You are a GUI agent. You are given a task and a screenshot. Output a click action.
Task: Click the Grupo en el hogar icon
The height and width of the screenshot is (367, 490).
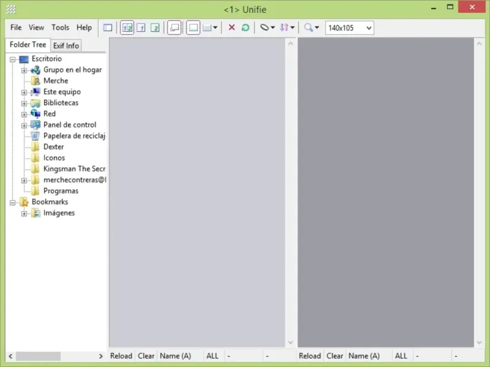coord(36,70)
